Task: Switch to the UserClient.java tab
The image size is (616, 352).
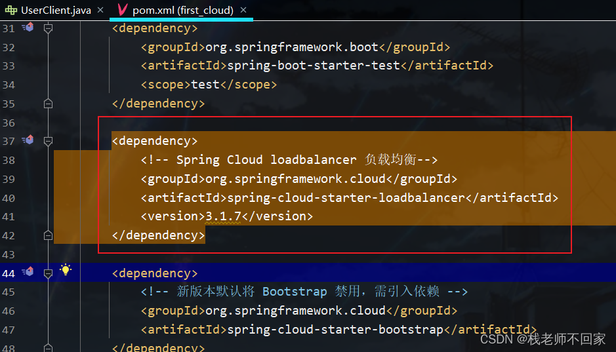Action: tap(56, 10)
